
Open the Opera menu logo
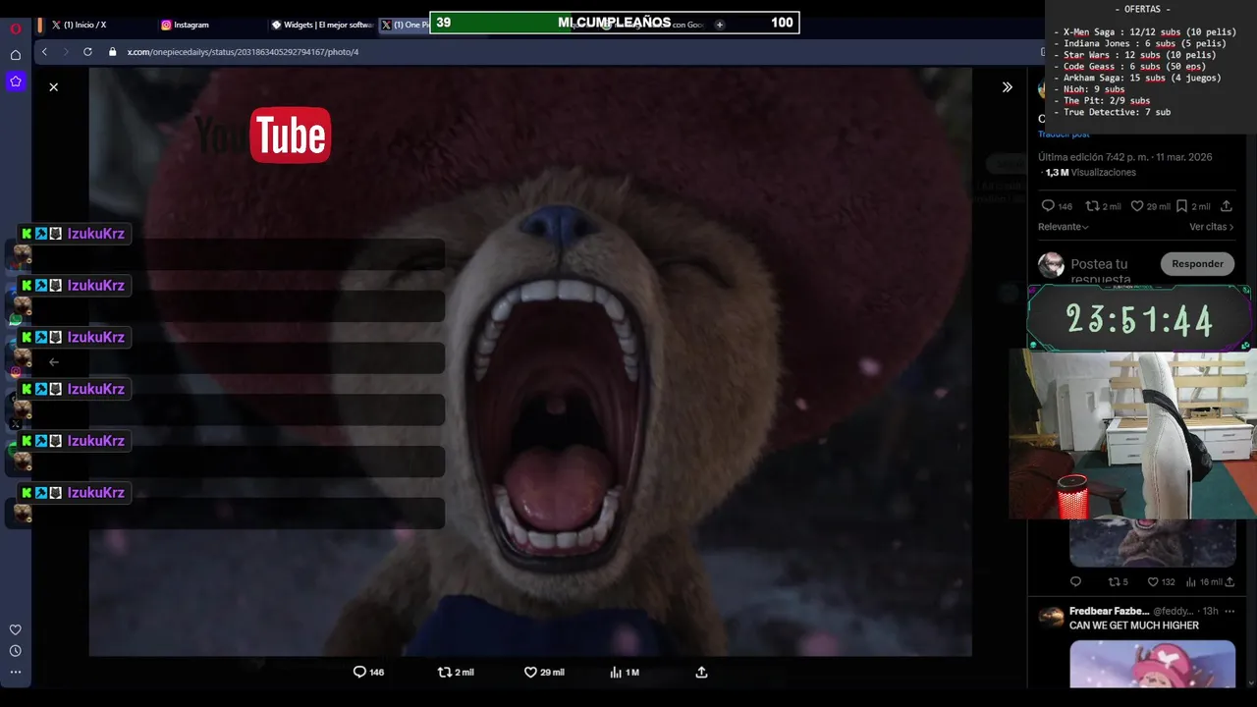coord(16,28)
